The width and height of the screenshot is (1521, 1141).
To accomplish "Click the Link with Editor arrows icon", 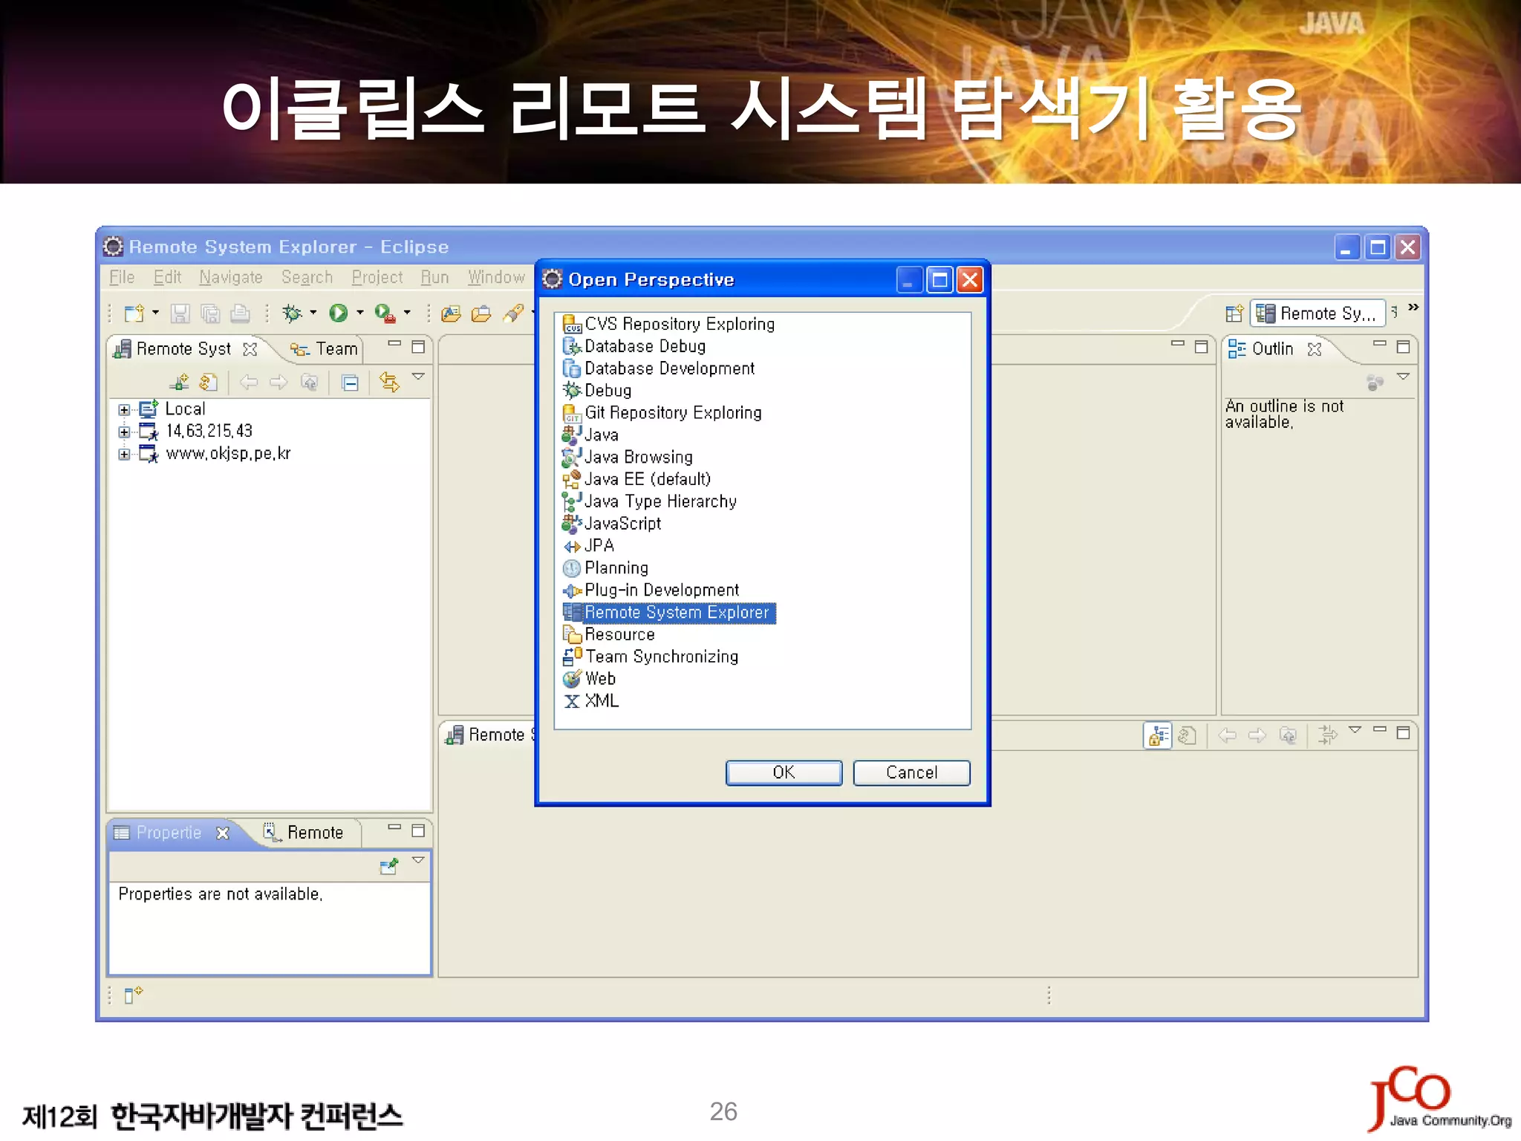I will point(389,383).
